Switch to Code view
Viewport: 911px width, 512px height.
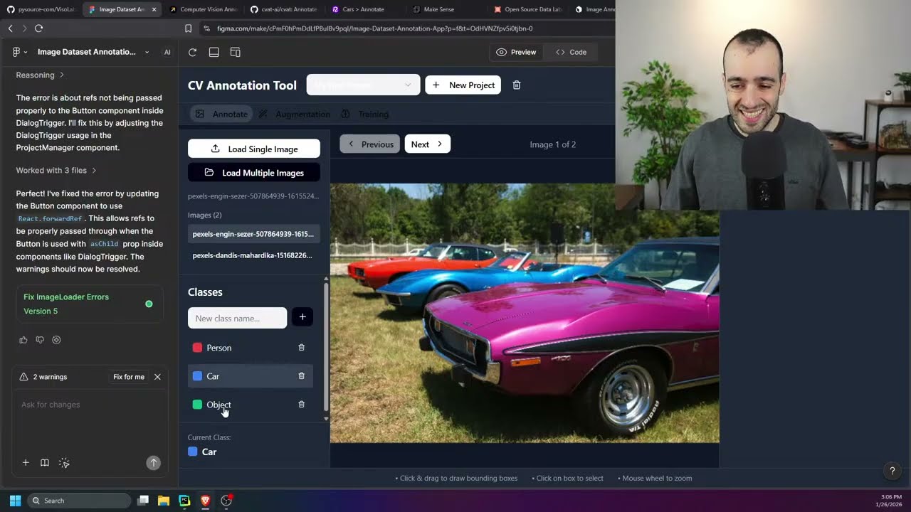[572, 52]
